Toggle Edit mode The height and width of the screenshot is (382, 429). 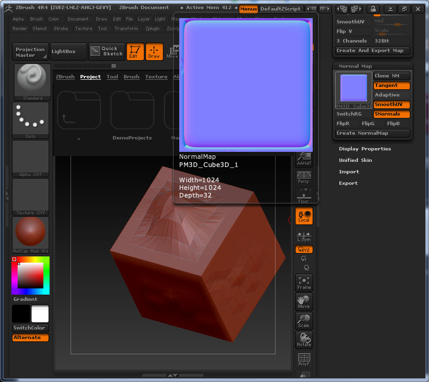(135, 51)
